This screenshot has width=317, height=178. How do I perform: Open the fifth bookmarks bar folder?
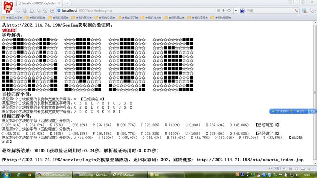coord(104,18)
